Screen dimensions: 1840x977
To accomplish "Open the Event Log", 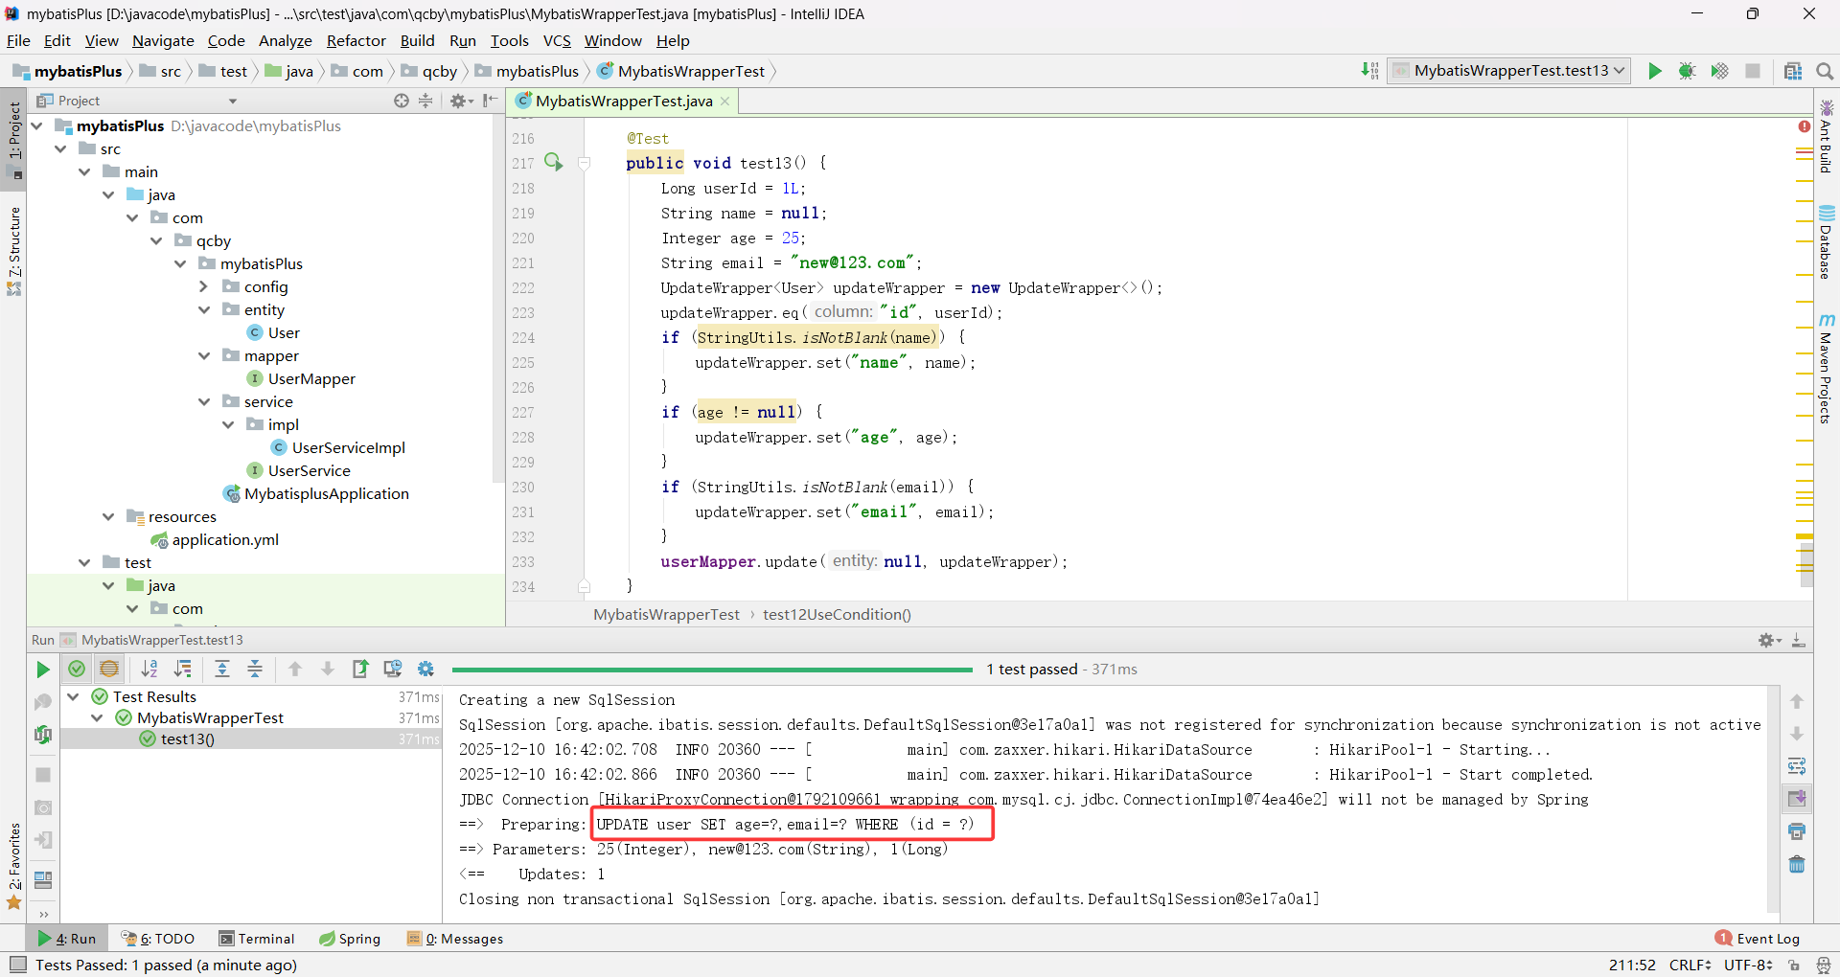I will click(1758, 939).
